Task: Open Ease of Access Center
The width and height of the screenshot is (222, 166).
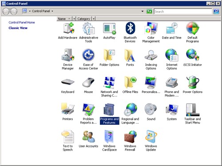Action: point(88,59)
